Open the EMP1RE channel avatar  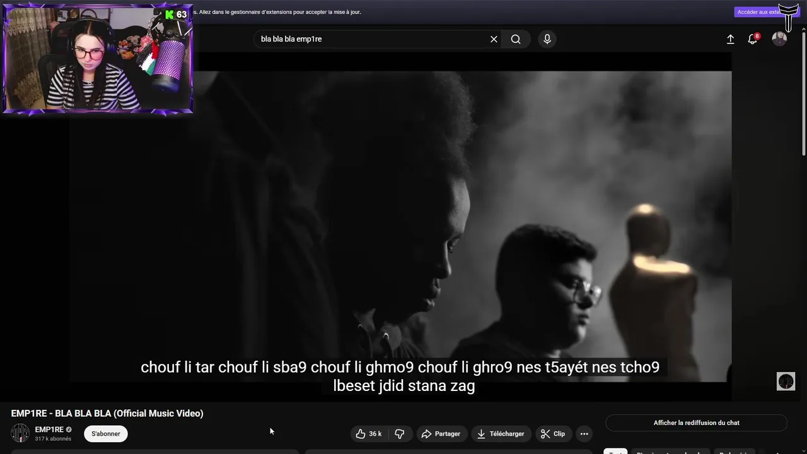coord(20,433)
